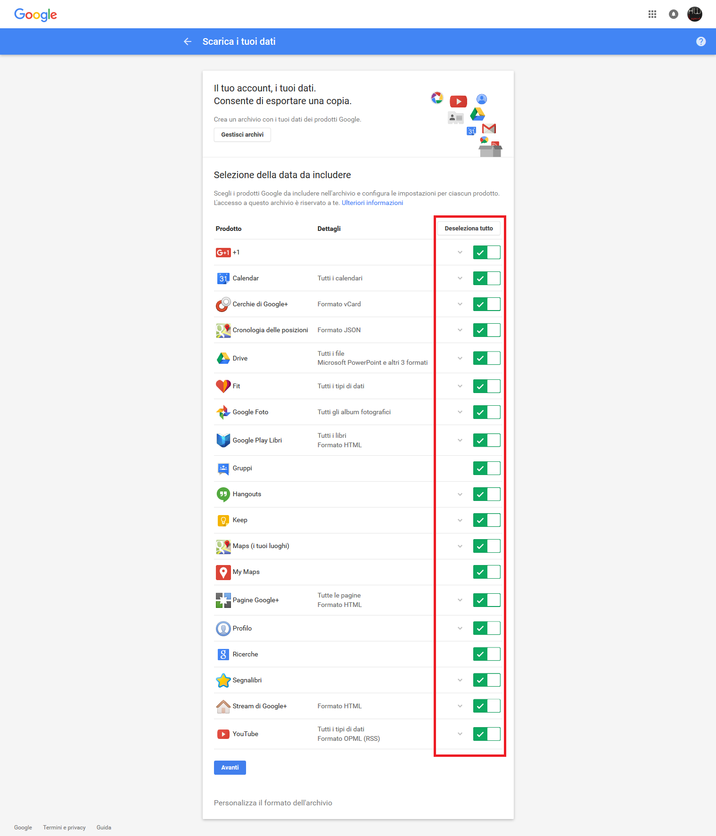Expand the Drive row options chevron

[460, 358]
